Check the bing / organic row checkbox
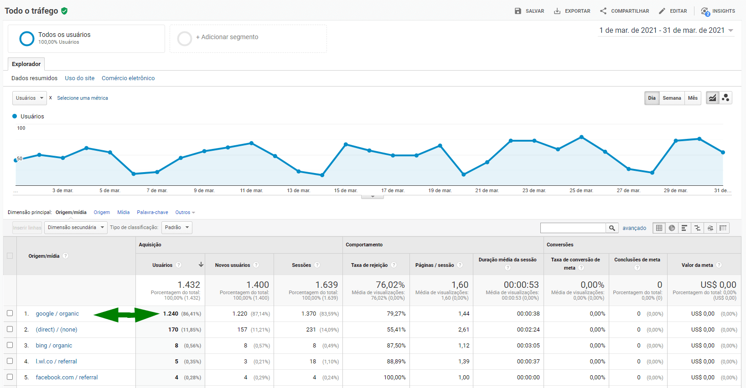This screenshot has height=388, width=746. [10, 345]
